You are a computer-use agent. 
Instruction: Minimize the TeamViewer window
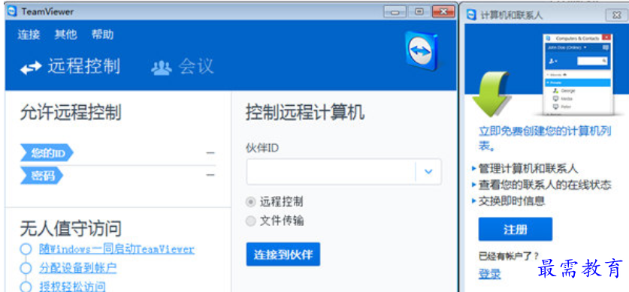pos(395,12)
